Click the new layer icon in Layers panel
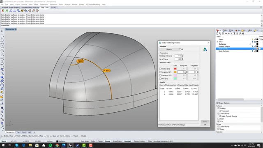The image size is (263, 148). (217, 34)
